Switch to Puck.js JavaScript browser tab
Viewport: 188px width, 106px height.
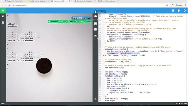[38, 1]
